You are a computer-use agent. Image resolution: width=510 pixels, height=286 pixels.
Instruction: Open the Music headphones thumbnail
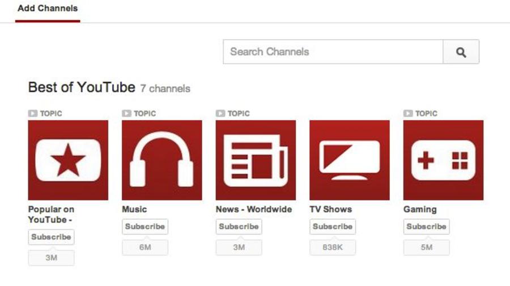pos(162,160)
